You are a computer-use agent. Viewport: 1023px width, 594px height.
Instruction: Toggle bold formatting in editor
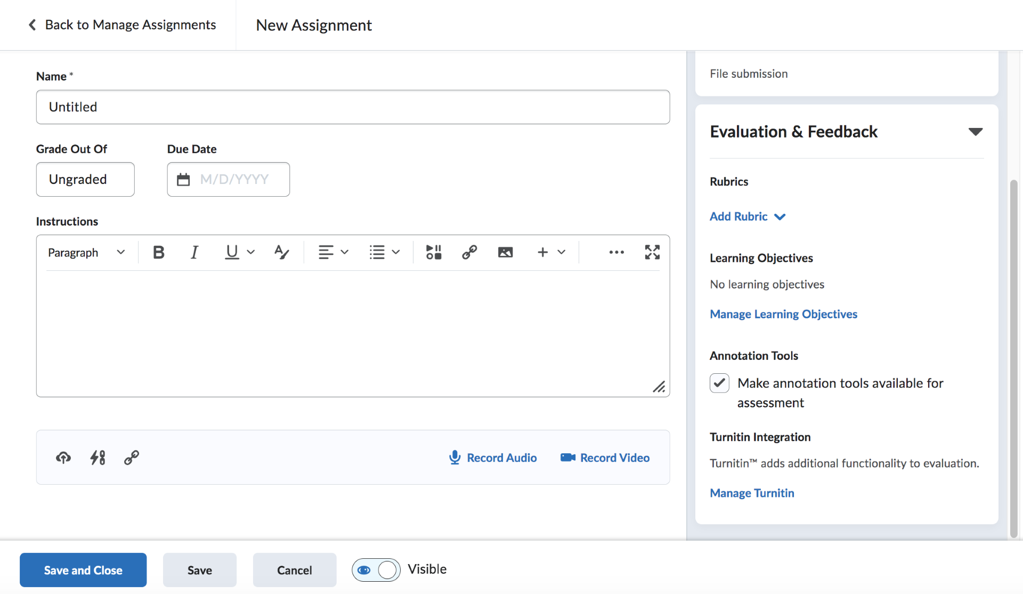[x=158, y=252]
